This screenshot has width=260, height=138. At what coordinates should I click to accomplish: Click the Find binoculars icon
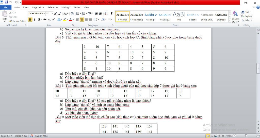point(243,12)
